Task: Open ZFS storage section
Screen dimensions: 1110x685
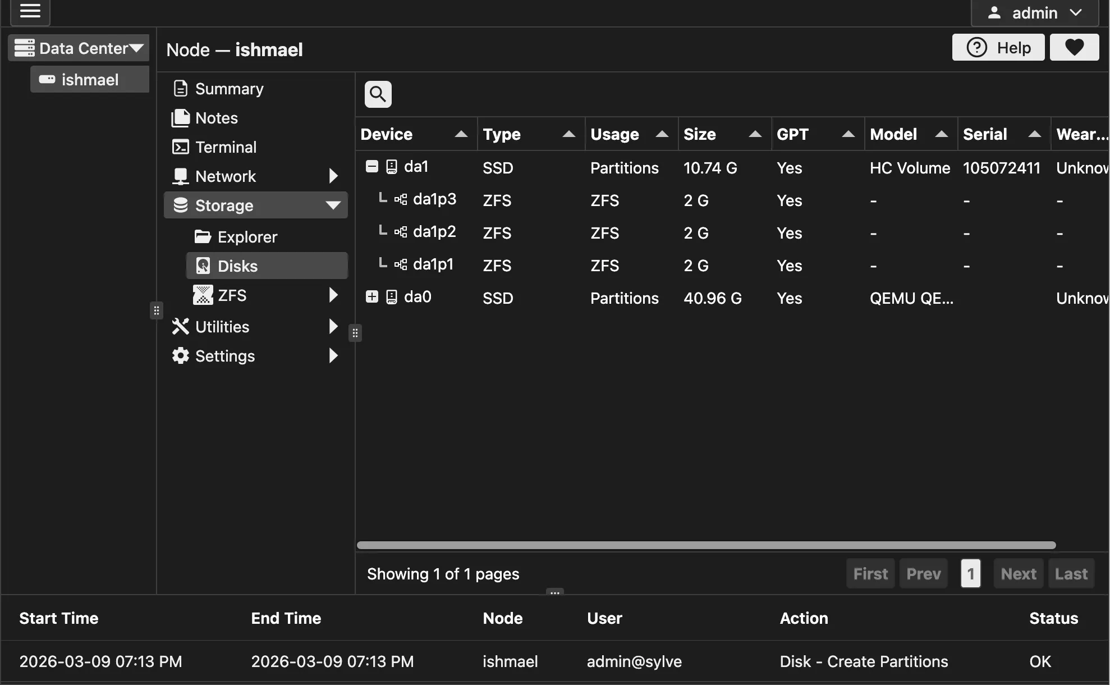Action: click(232, 295)
